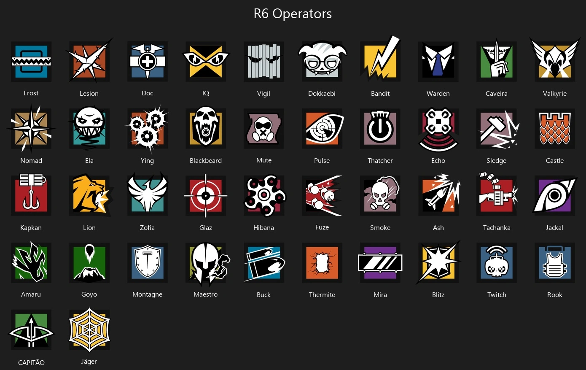Choose the Valkyrie winged icon

555,59
